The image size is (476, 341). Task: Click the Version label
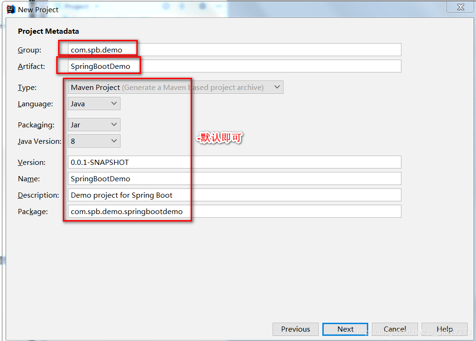coord(31,163)
